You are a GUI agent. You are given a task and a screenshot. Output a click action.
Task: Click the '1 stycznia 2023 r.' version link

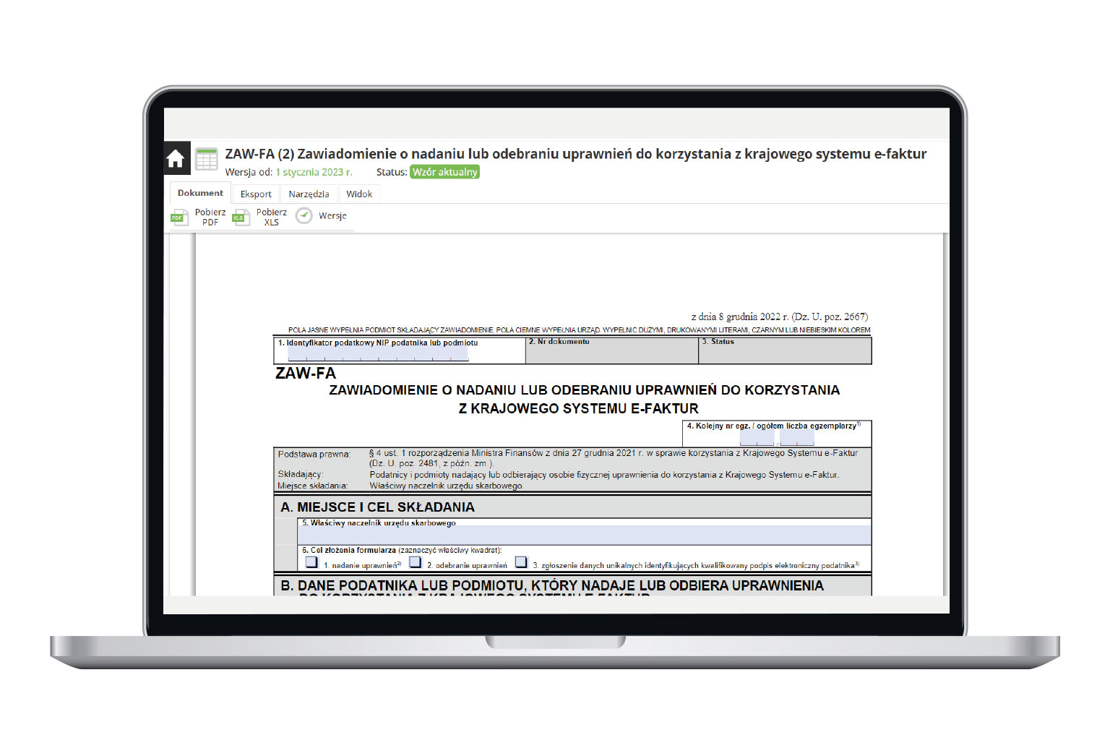pos(314,173)
